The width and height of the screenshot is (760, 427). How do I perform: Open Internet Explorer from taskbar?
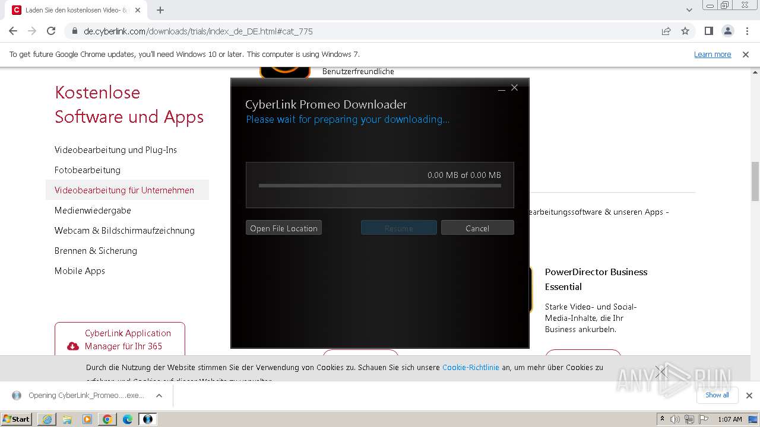[47, 419]
